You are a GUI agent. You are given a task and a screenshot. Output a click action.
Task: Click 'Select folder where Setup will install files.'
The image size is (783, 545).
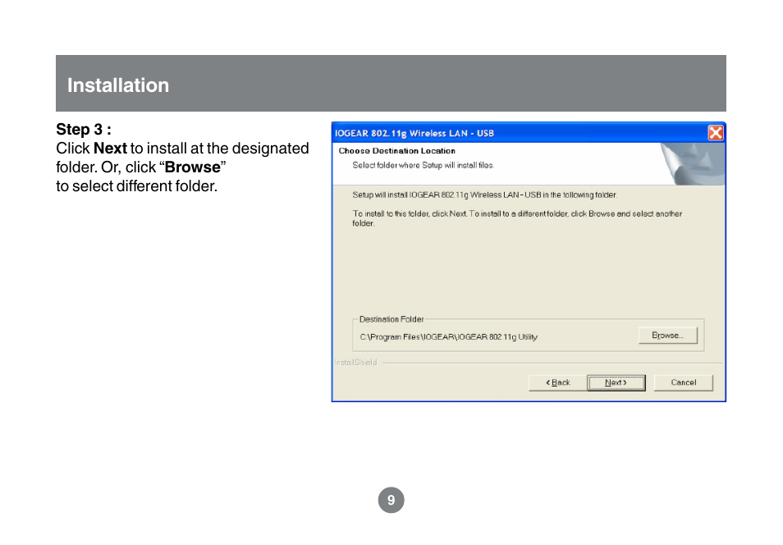click(x=423, y=165)
